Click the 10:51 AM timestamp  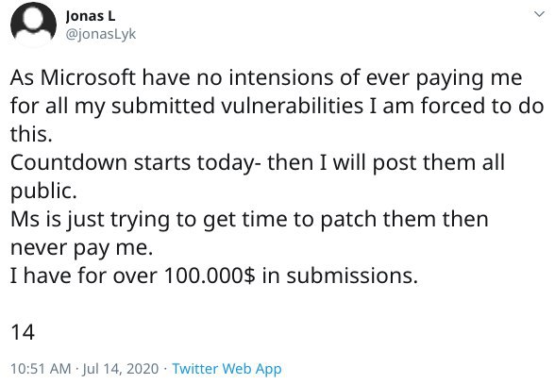[x=41, y=369]
